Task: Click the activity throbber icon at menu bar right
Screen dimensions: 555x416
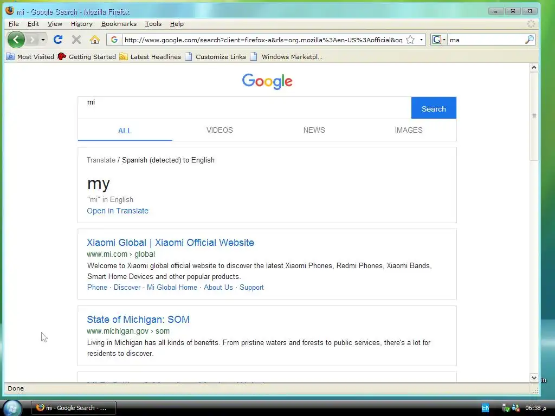Action: pyautogui.click(x=531, y=24)
